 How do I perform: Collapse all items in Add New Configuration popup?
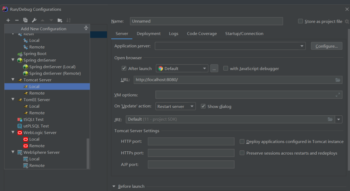pos(86,28)
